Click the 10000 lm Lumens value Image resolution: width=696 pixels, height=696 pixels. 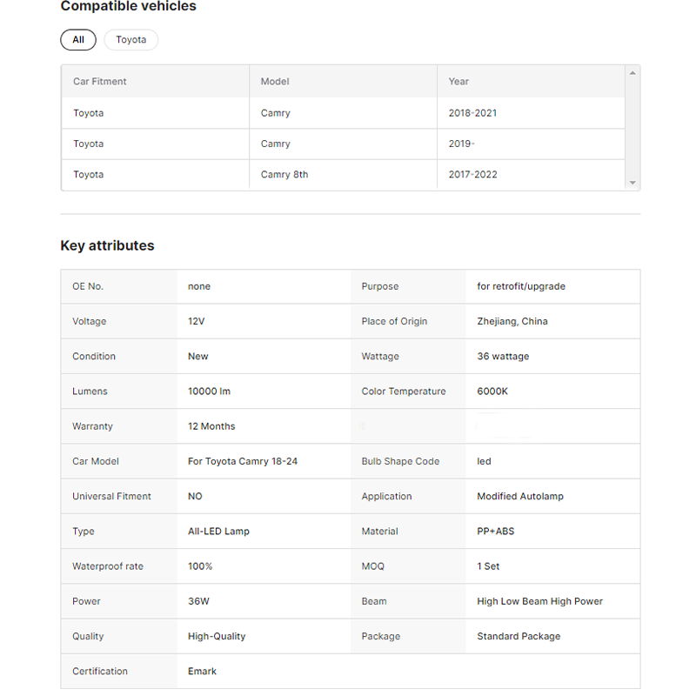point(209,391)
